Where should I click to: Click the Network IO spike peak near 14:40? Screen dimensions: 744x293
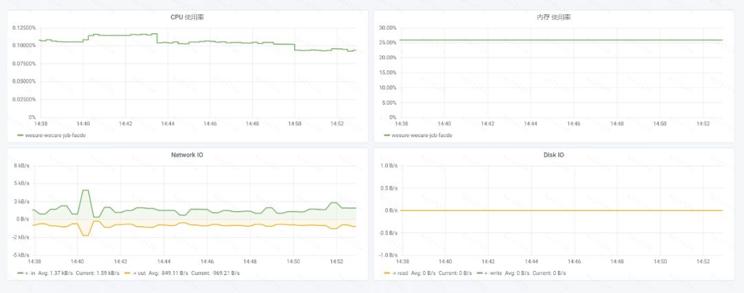[85, 190]
